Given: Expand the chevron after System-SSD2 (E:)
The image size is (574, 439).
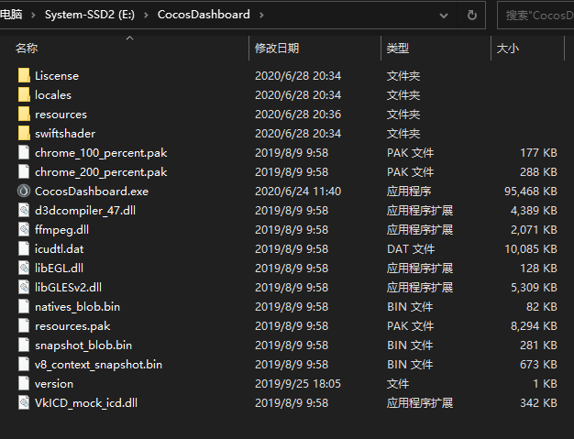Looking at the screenshot, I should (146, 15).
